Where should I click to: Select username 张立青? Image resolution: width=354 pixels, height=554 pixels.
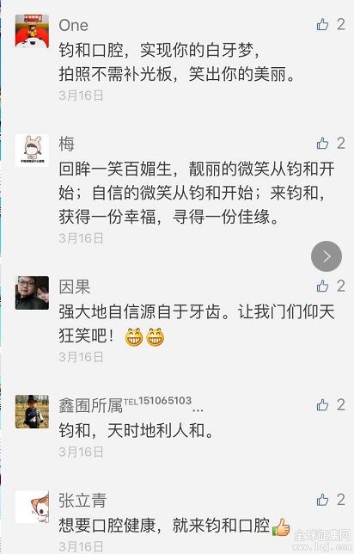coord(82,501)
